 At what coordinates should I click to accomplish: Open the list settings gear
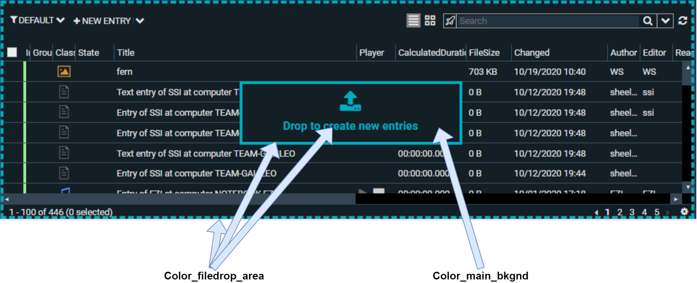pos(684,211)
